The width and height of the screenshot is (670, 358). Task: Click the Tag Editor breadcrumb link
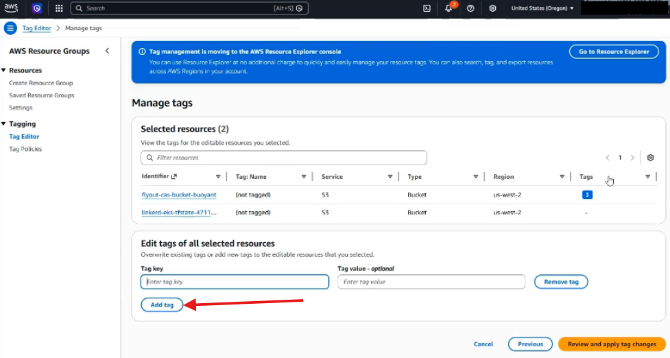[x=37, y=28]
